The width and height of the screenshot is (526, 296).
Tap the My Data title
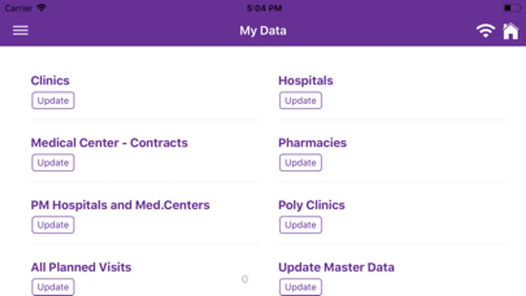[x=263, y=31]
